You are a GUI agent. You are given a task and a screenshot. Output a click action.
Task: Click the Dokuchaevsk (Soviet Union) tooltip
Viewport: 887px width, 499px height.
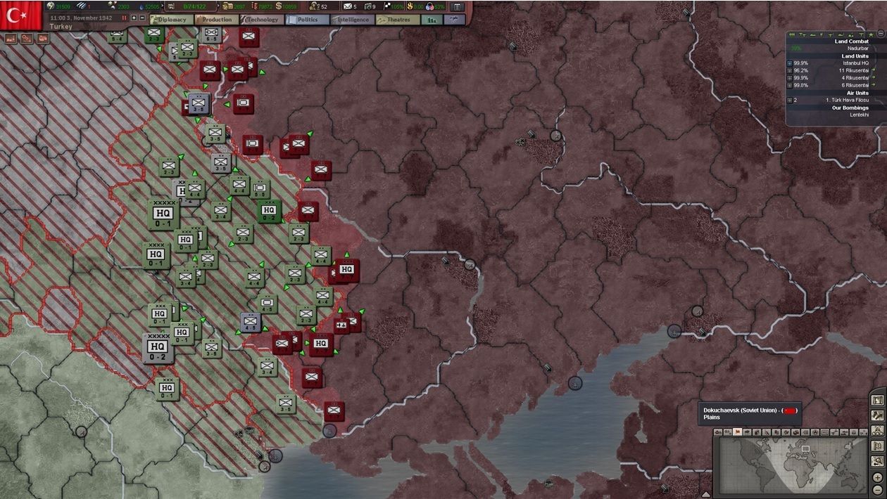(x=749, y=414)
